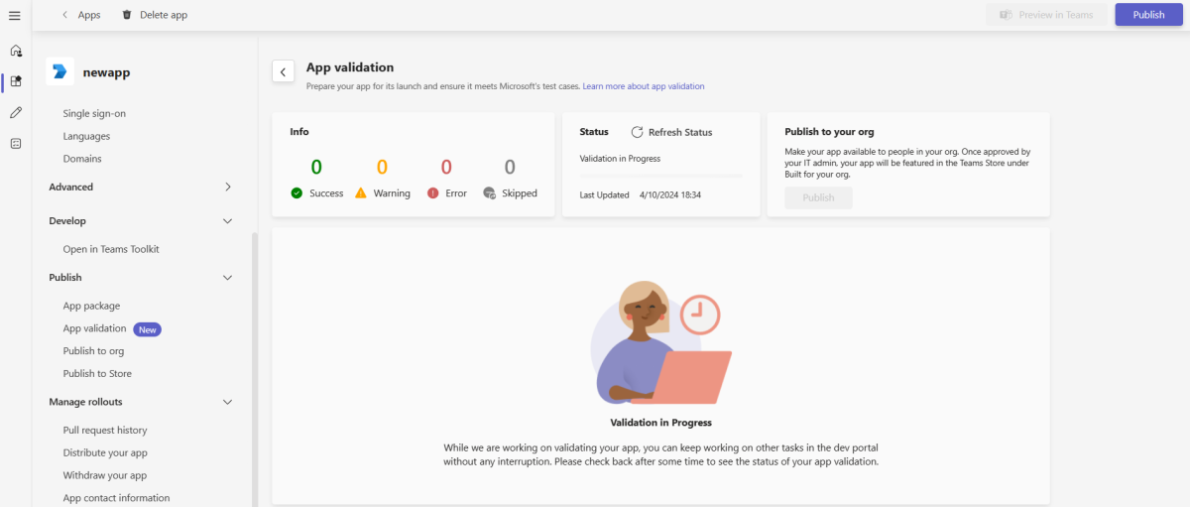Click the purple Publish button in header

pyautogui.click(x=1148, y=15)
